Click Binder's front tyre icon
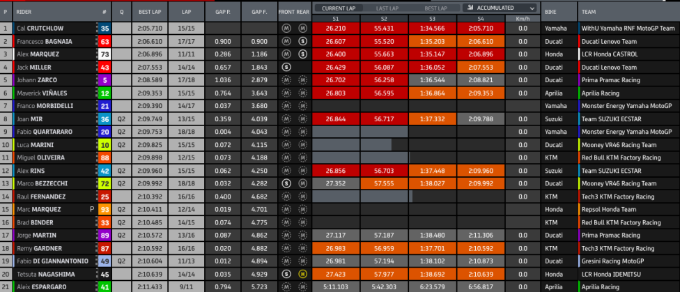The image size is (680, 292). 286,222
